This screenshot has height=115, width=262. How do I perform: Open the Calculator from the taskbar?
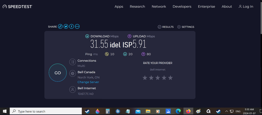107,111
